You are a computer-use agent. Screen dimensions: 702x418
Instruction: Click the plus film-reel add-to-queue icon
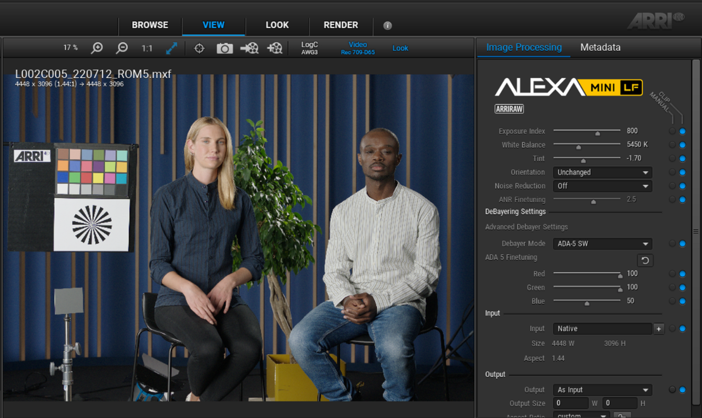[x=274, y=48]
